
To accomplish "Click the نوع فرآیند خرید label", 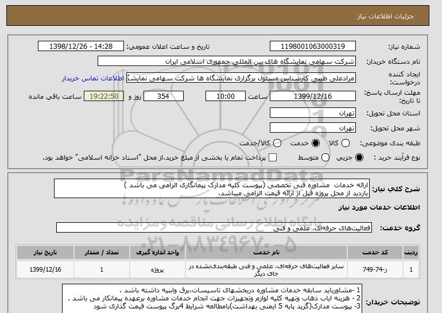I will pyautogui.click(x=397, y=157).
